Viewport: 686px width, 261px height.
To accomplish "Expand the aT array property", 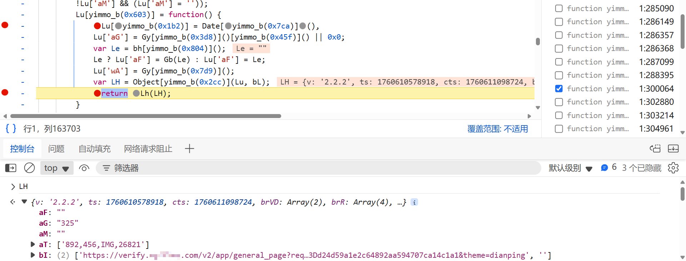I will point(33,244).
